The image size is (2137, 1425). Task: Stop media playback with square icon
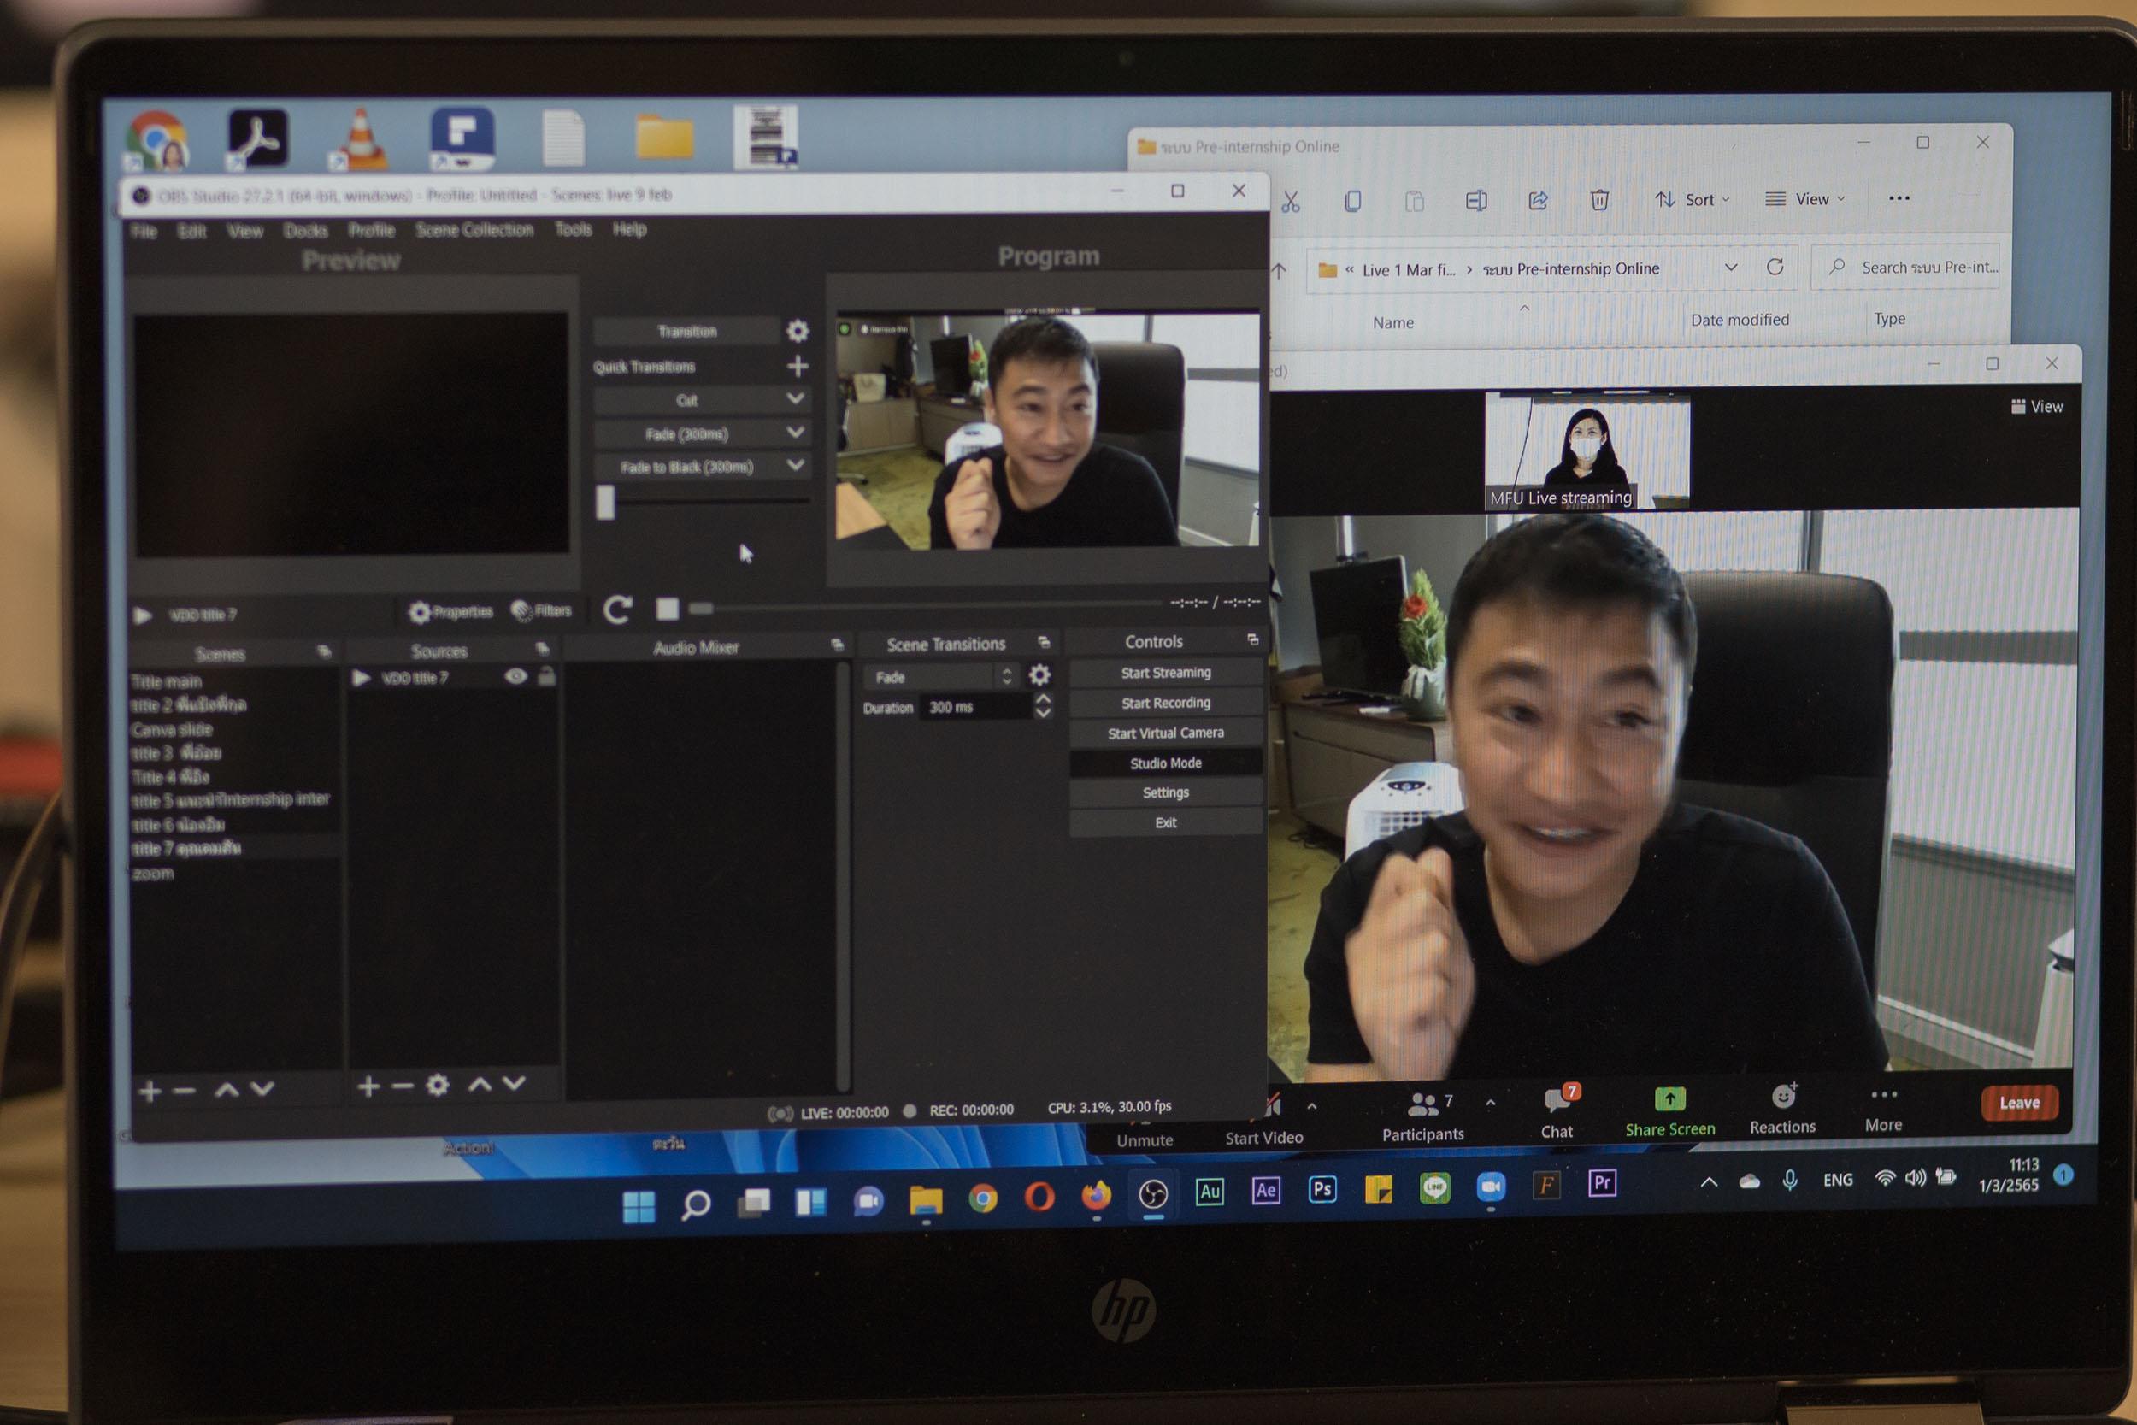pos(668,609)
